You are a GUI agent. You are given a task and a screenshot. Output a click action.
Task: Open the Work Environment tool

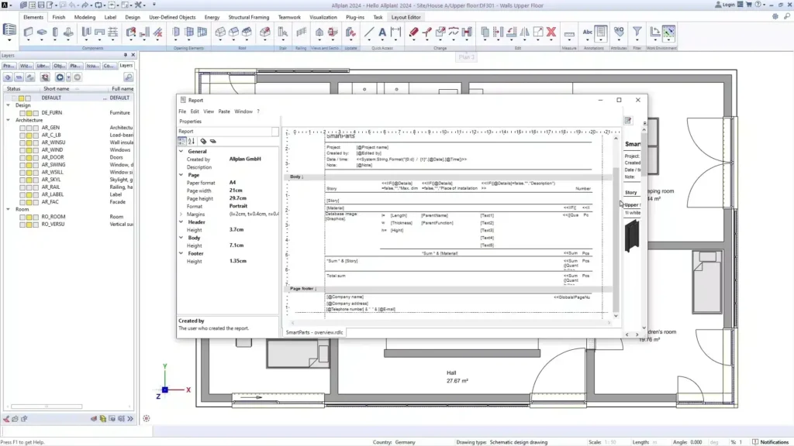[668, 33]
